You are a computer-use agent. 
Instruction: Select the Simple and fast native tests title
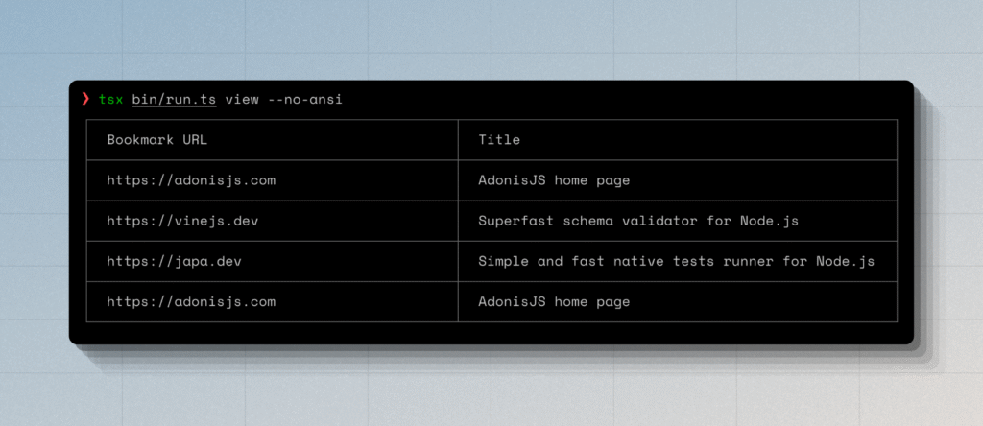676,261
